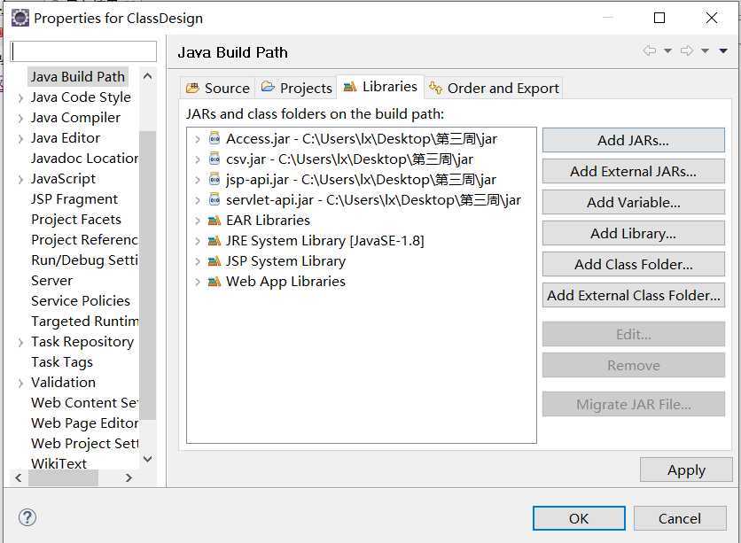The width and height of the screenshot is (741, 543).
Task: Expand the Java Editor category
Action: [x=20, y=138]
